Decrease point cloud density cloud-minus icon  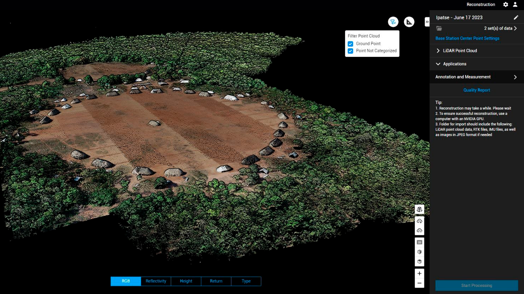click(419, 231)
